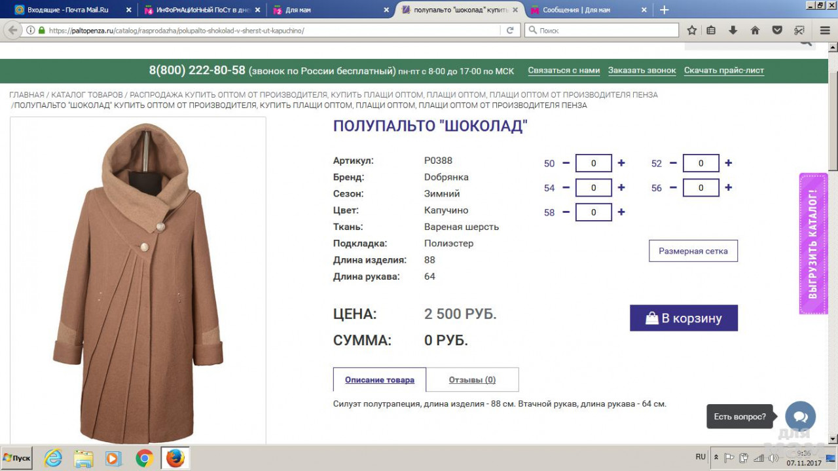Select the Описание товара tab
This screenshot has height=471, width=838.
click(380, 380)
